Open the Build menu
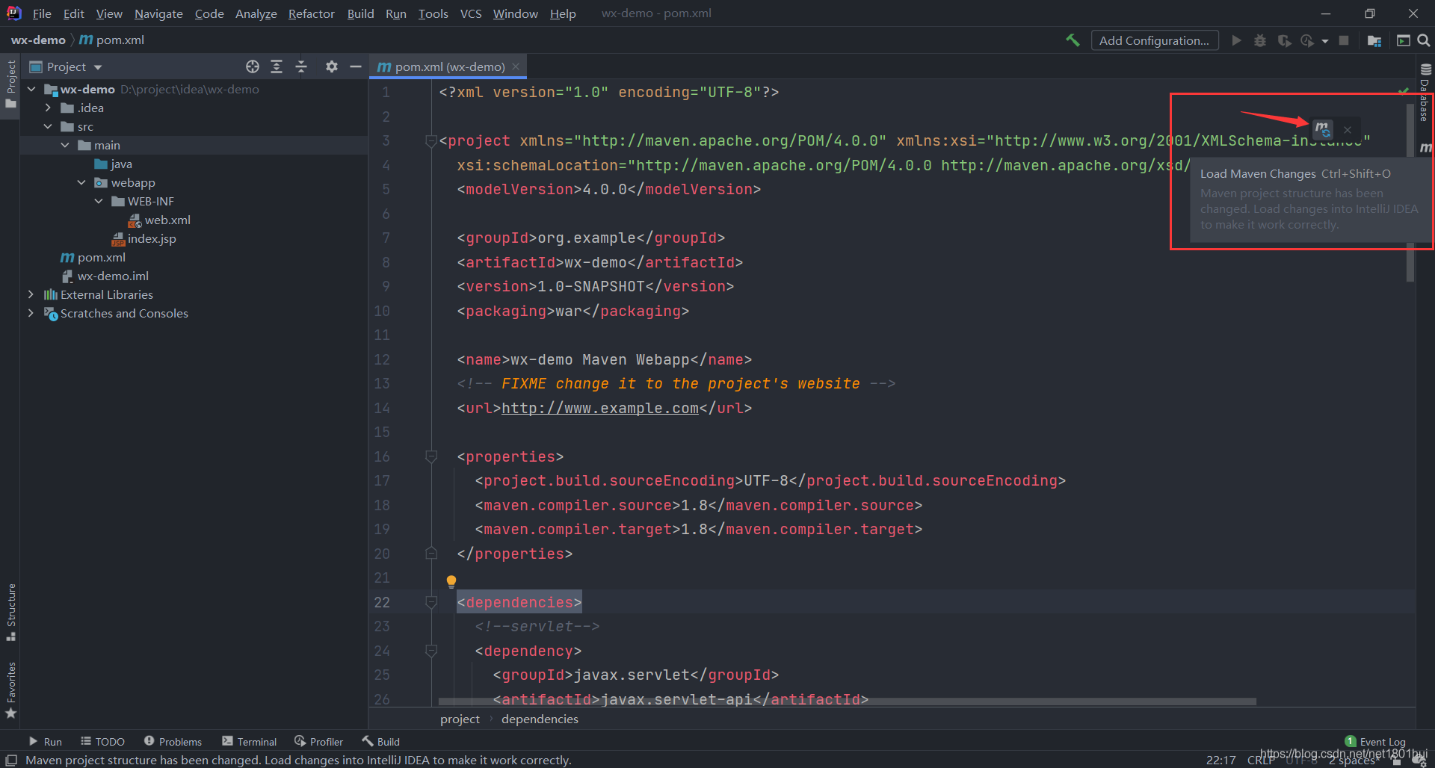 click(360, 13)
